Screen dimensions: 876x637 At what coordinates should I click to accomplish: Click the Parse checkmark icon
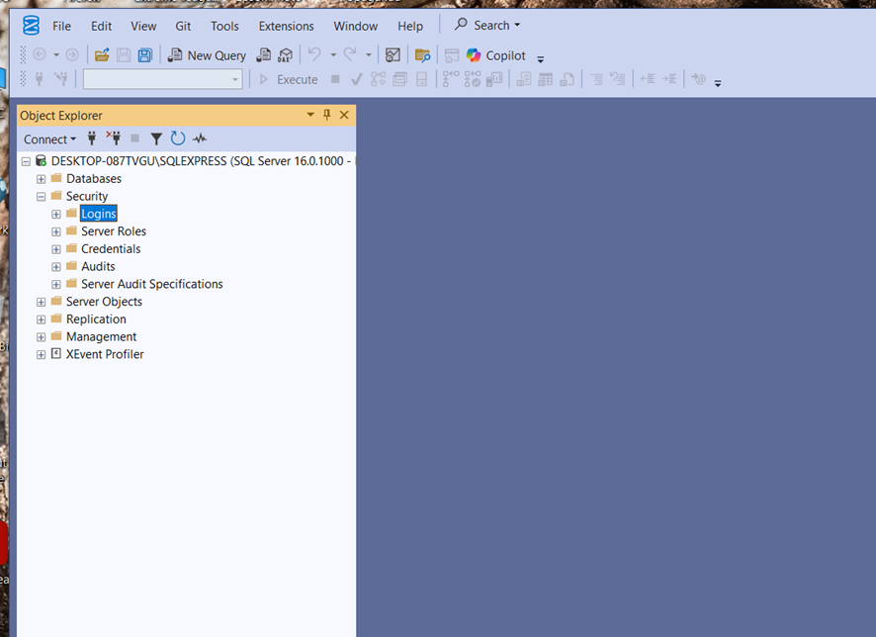tap(356, 79)
